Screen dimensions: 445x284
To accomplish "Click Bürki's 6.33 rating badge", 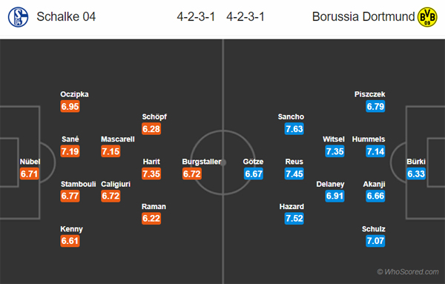I will [x=416, y=174].
